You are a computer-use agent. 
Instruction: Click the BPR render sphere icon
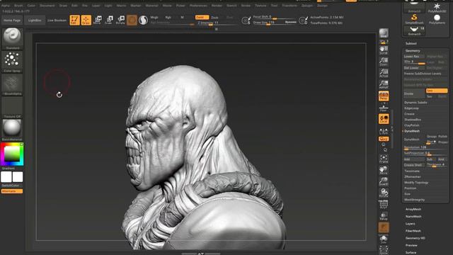(x=384, y=33)
